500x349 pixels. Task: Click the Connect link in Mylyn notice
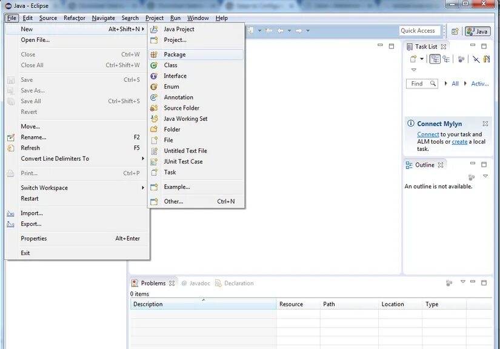(x=428, y=135)
